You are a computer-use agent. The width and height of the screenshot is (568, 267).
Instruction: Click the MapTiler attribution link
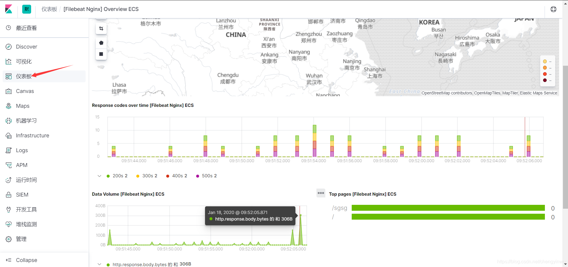[x=510, y=93]
